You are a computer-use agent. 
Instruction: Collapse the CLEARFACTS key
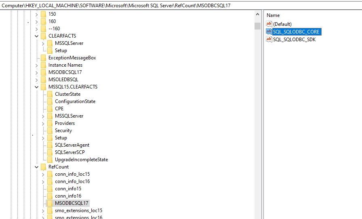coord(36,36)
